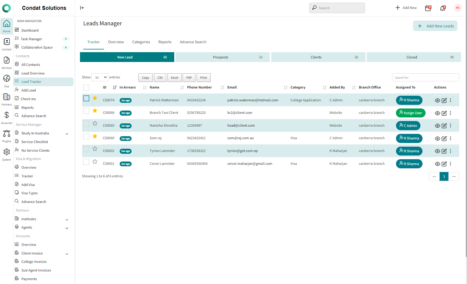The width and height of the screenshot is (467, 284).
Task: Open the Partners building icon
Action: coord(7,100)
